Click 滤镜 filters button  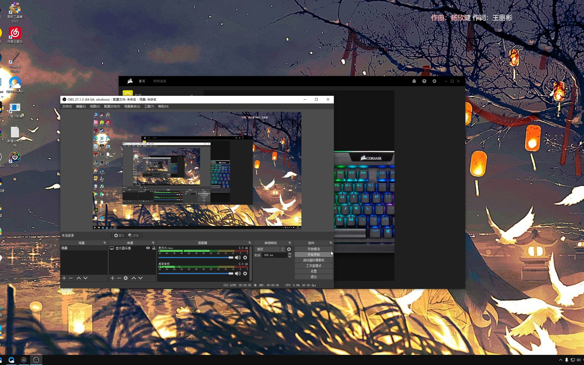pyautogui.click(x=134, y=235)
